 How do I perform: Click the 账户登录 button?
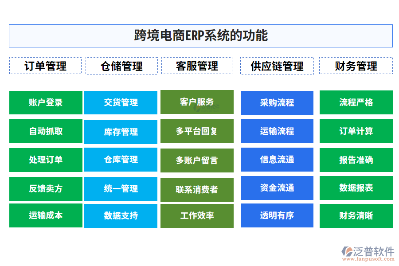tap(45, 102)
